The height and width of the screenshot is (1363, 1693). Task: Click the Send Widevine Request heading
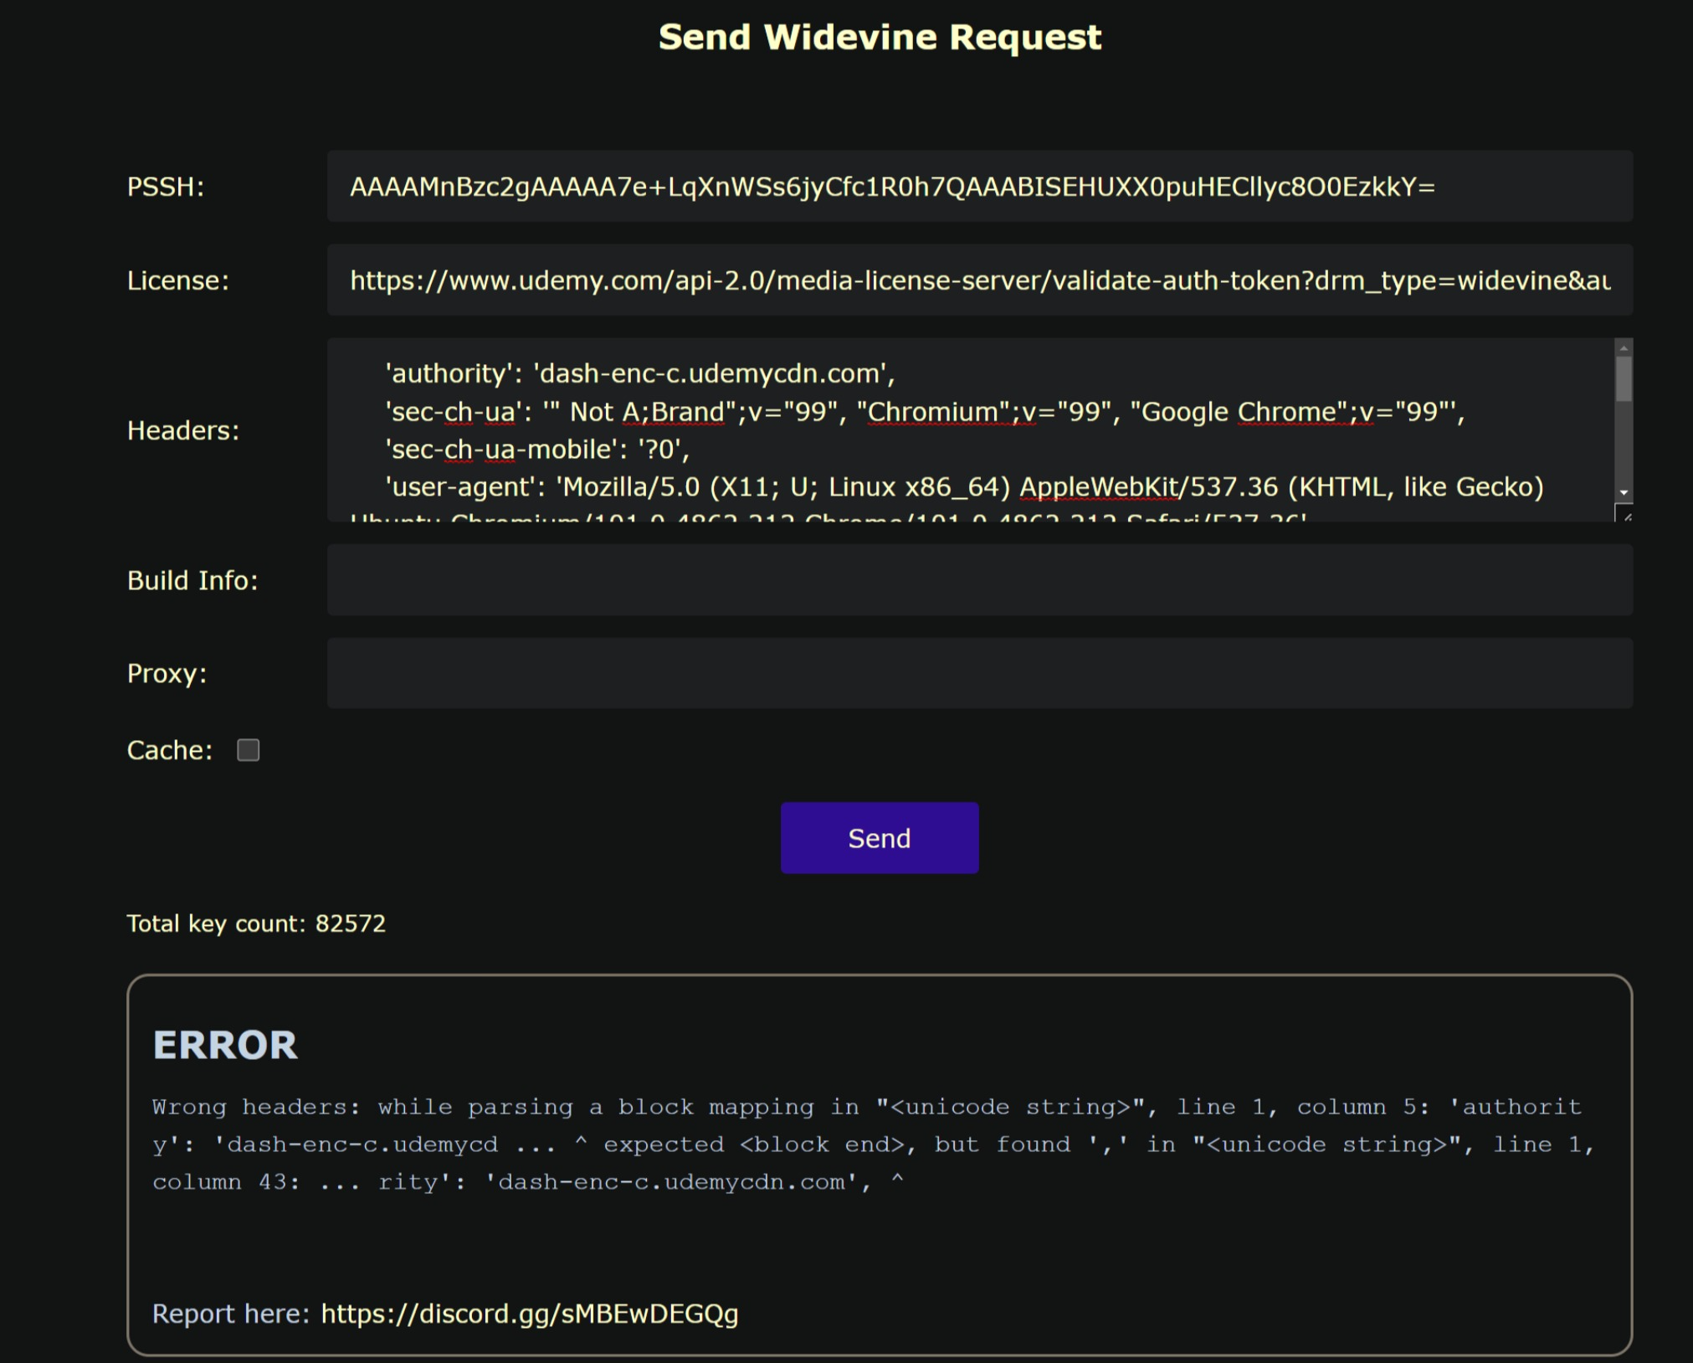(x=880, y=38)
